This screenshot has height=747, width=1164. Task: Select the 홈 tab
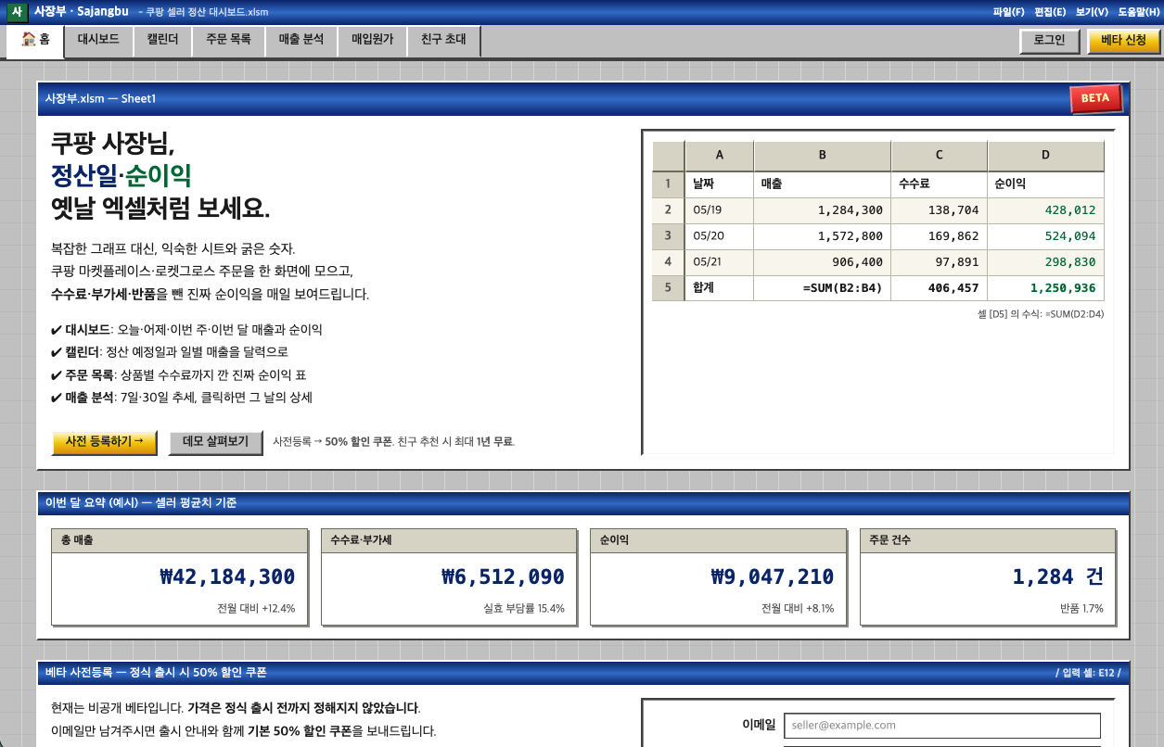coord(35,41)
